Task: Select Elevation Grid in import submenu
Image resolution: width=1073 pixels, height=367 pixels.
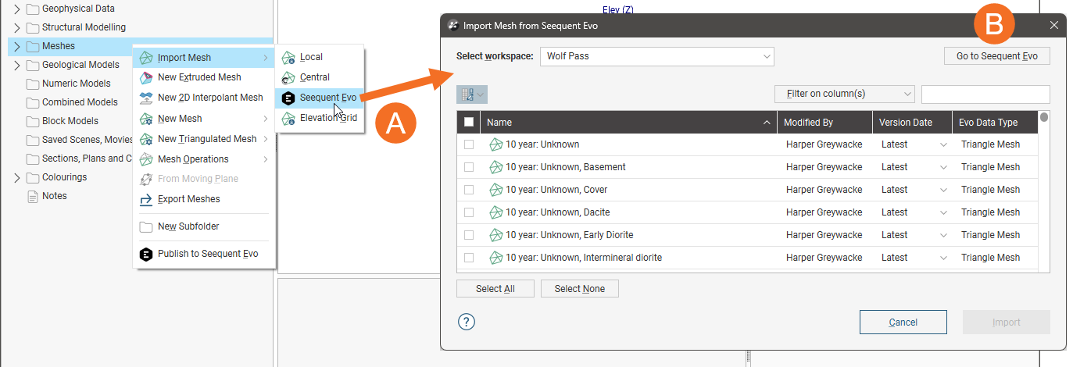Action: (320, 118)
